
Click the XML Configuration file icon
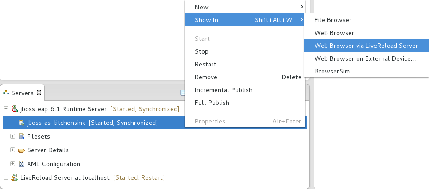point(21,164)
